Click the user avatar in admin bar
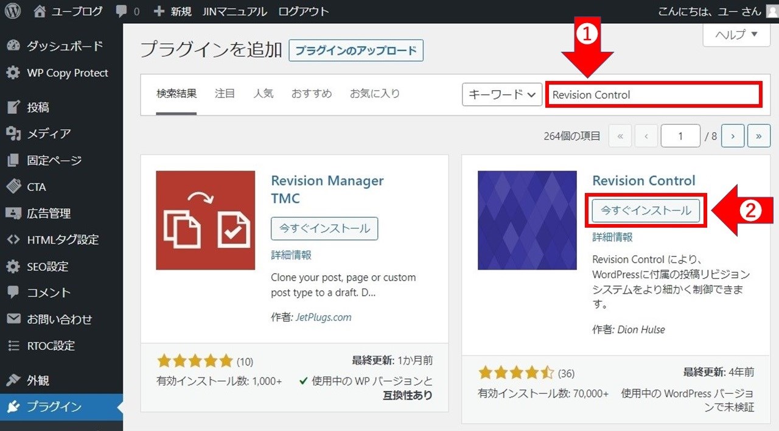The height and width of the screenshot is (431, 779). [x=772, y=11]
